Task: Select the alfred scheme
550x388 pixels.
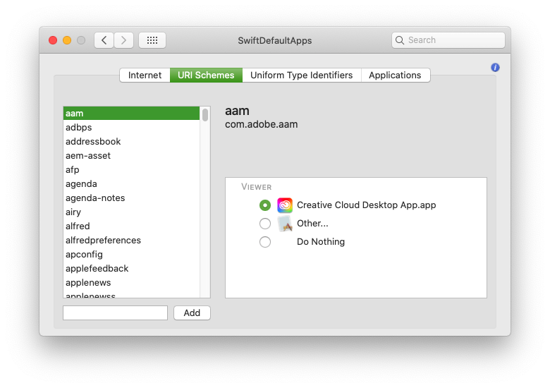Action: coord(131,226)
